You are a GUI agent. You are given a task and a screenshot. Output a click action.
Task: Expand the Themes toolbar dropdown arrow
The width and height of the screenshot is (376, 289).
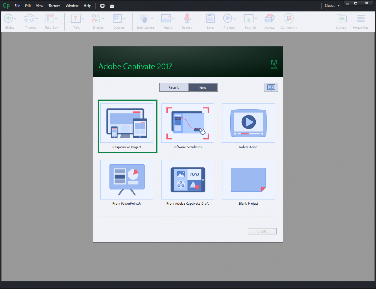coord(37,19)
